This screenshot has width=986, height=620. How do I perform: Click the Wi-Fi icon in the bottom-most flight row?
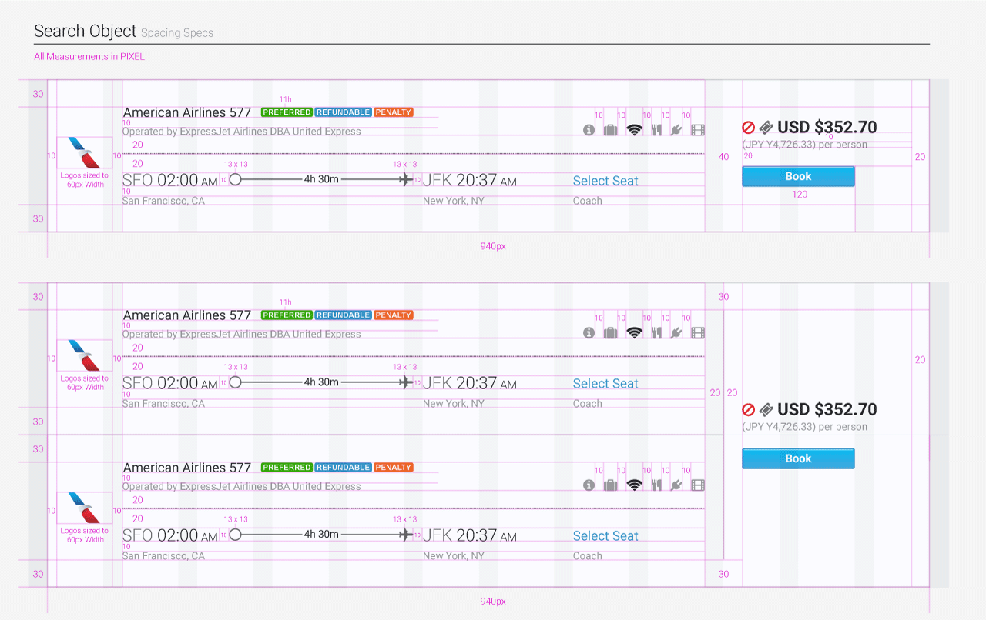[634, 485]
